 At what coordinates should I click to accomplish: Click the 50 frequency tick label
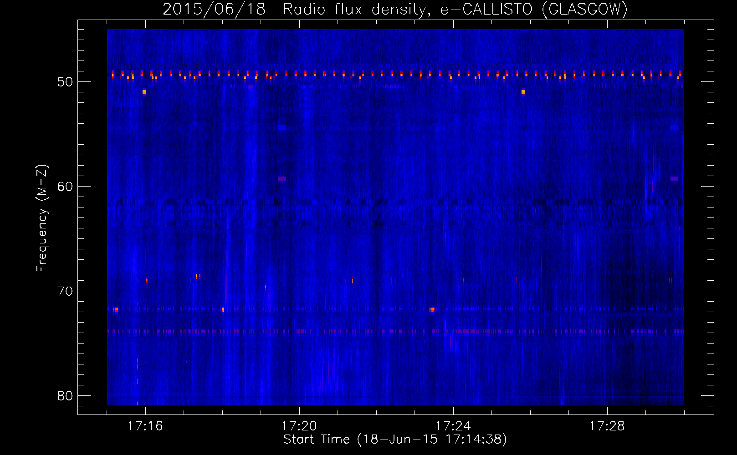(65, 82)
